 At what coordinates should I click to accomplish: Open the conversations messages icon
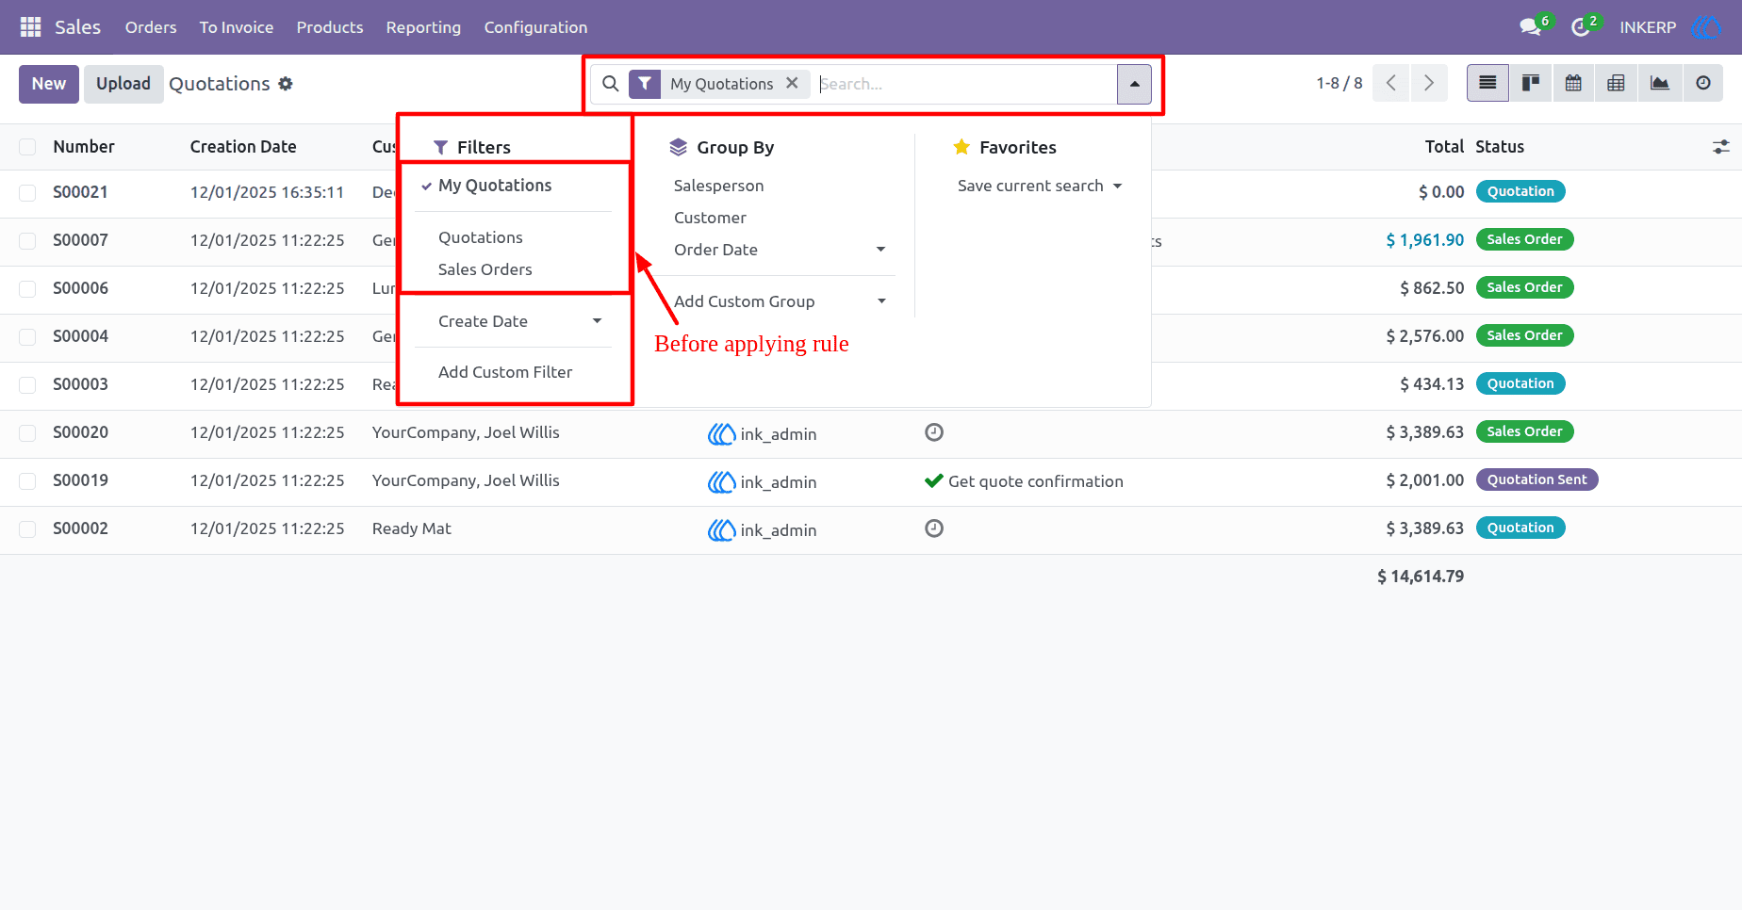1531,27
